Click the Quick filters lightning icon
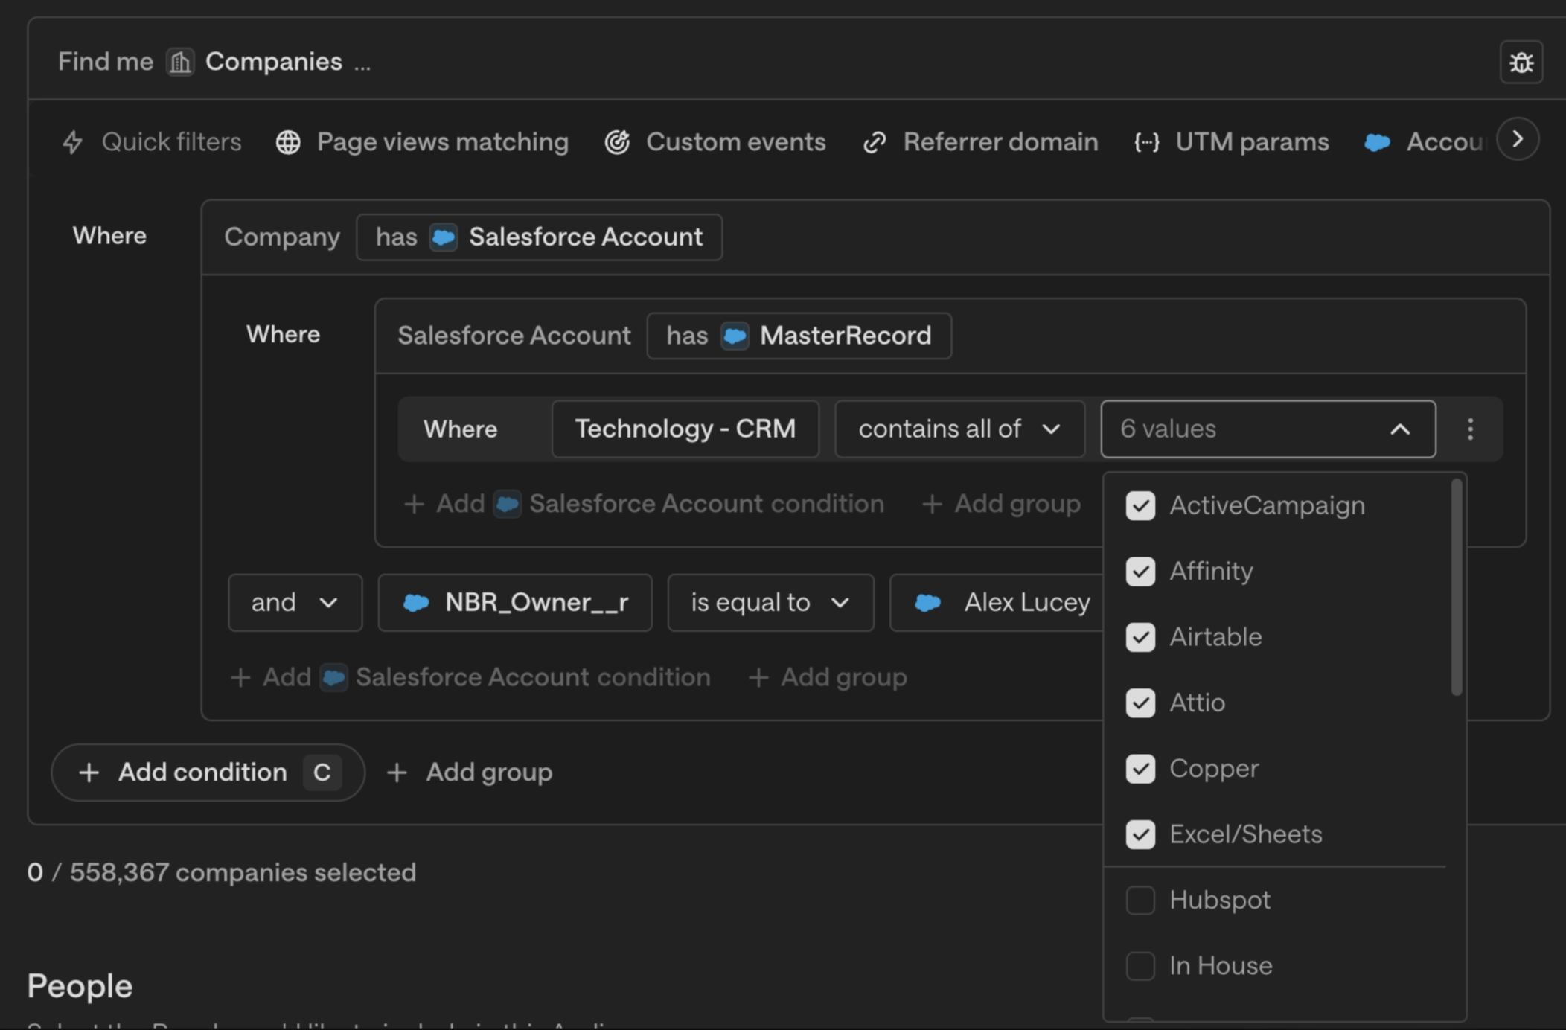Viewport: 1566px width, 1030px height. 73,142
